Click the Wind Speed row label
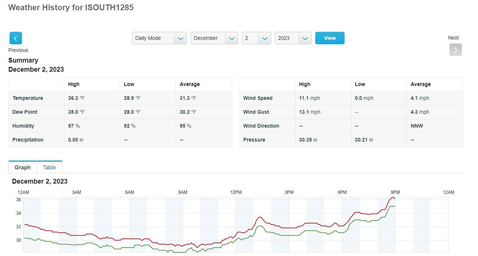 tap(258, 98)
